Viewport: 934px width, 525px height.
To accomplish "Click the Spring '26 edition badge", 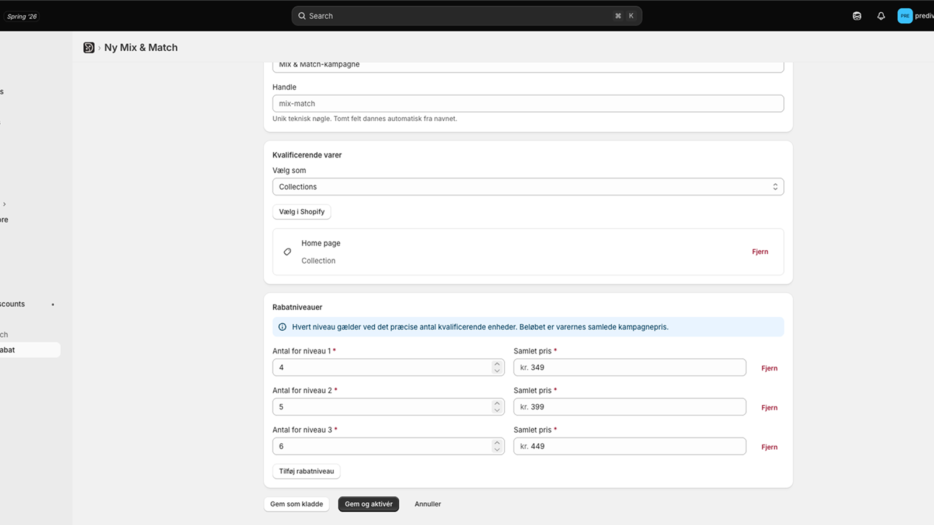I will point(22,16).
